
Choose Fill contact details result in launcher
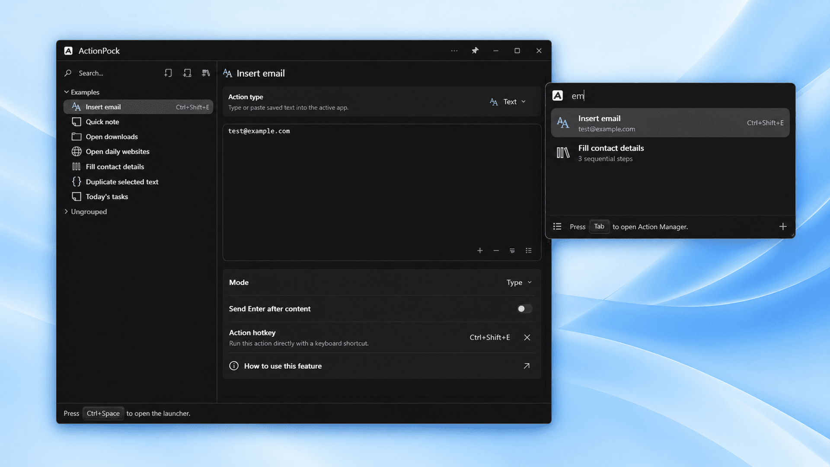[670, 153]
